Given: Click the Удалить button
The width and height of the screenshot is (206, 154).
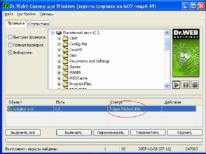Looking at the screenshot, I should pyautogui.click(x=185, y=133).
